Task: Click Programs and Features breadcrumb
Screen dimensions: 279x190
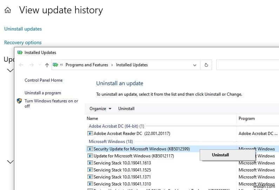Action: pyautogui.click(x=87, y=65)
